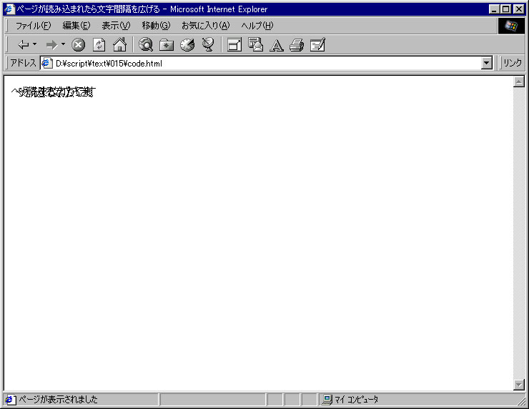Switch to Fullscreen view icon
The width and height of the screenshot is (529, 409).
(234, 44)
